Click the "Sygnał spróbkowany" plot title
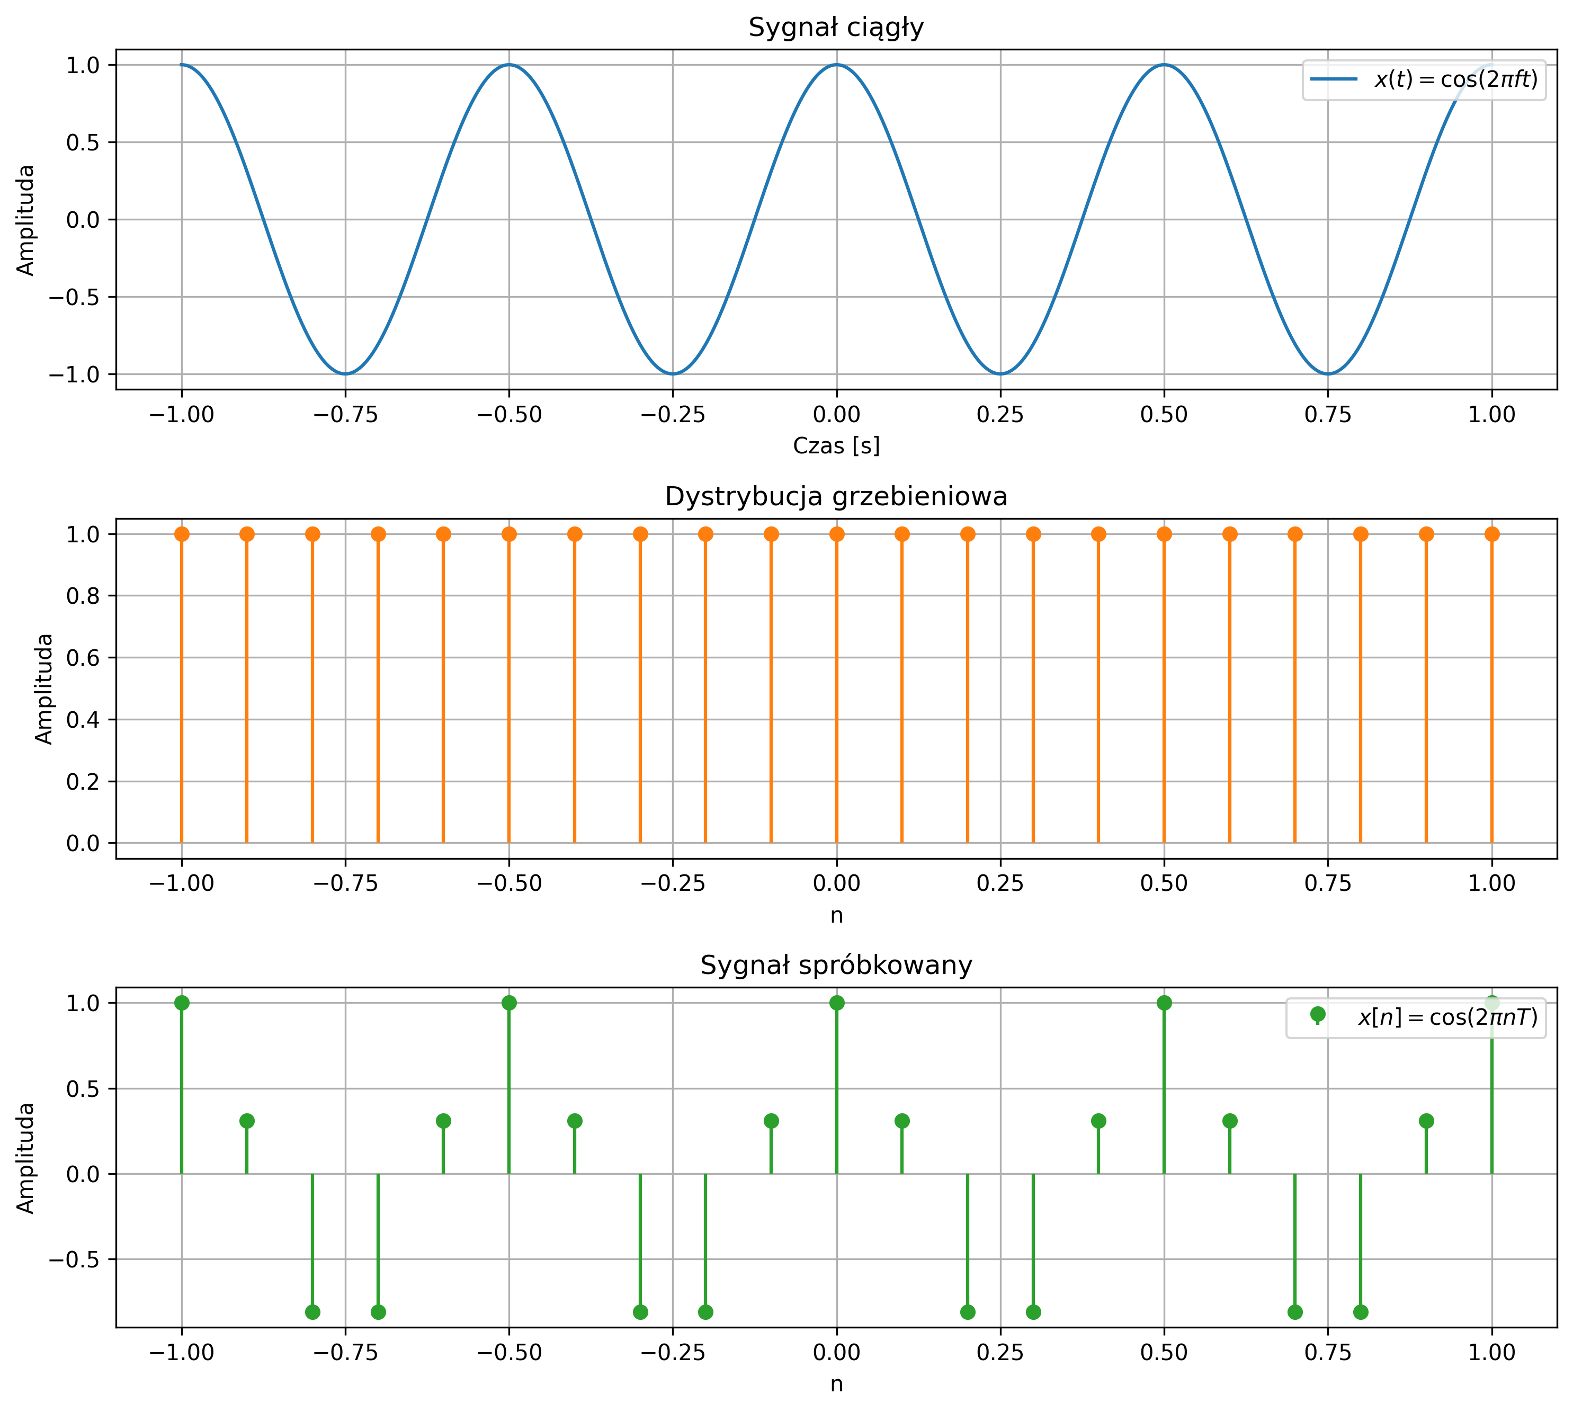The height and width of the screenshot is (1412, 1573). tap(836, 965)
